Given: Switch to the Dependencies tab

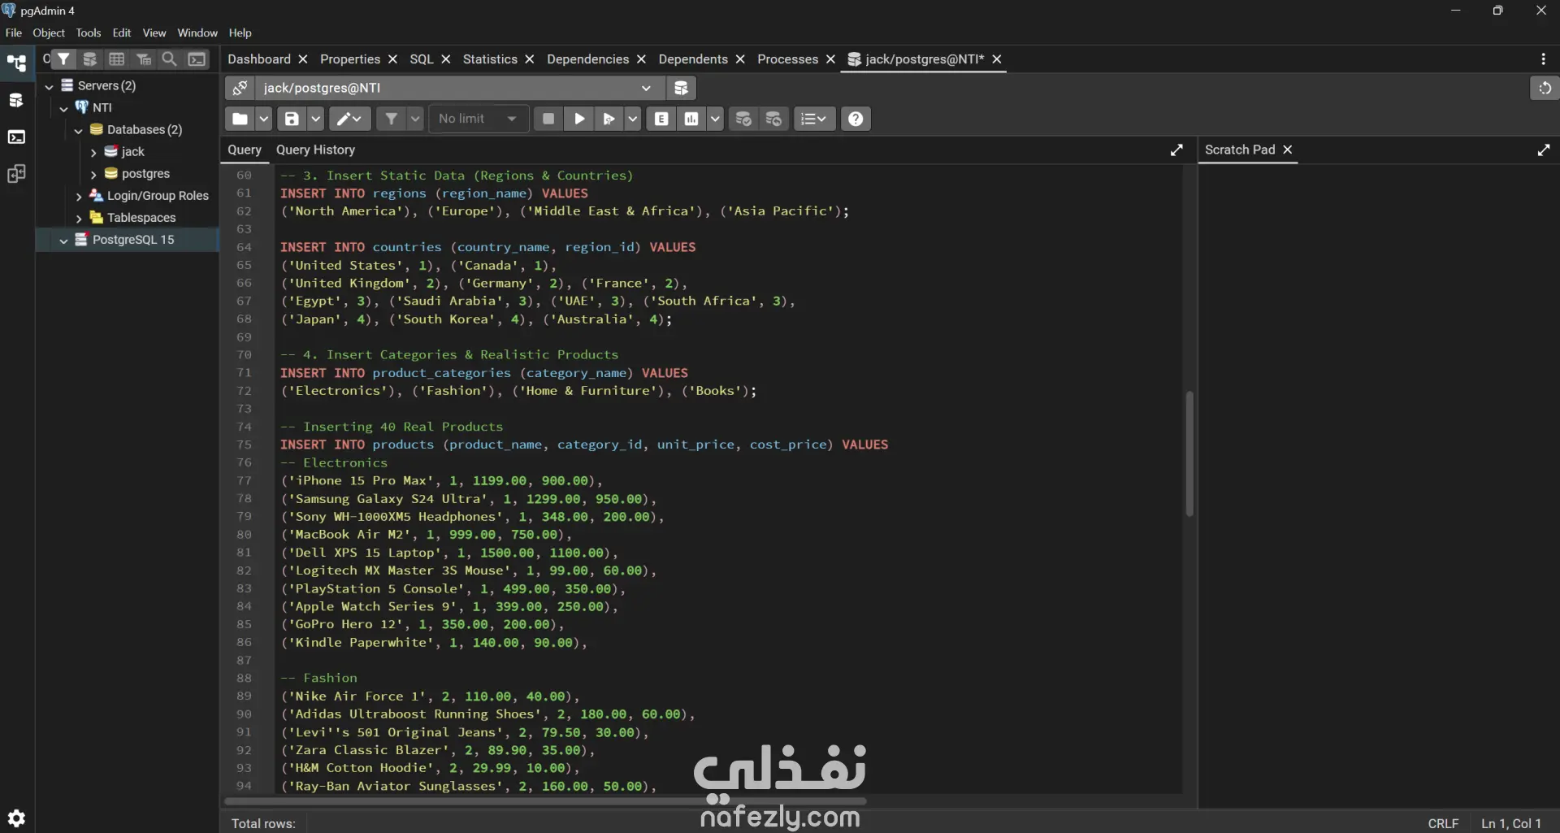Looking at the screenshot, I should pyautogui.click(x=587, y=59).
